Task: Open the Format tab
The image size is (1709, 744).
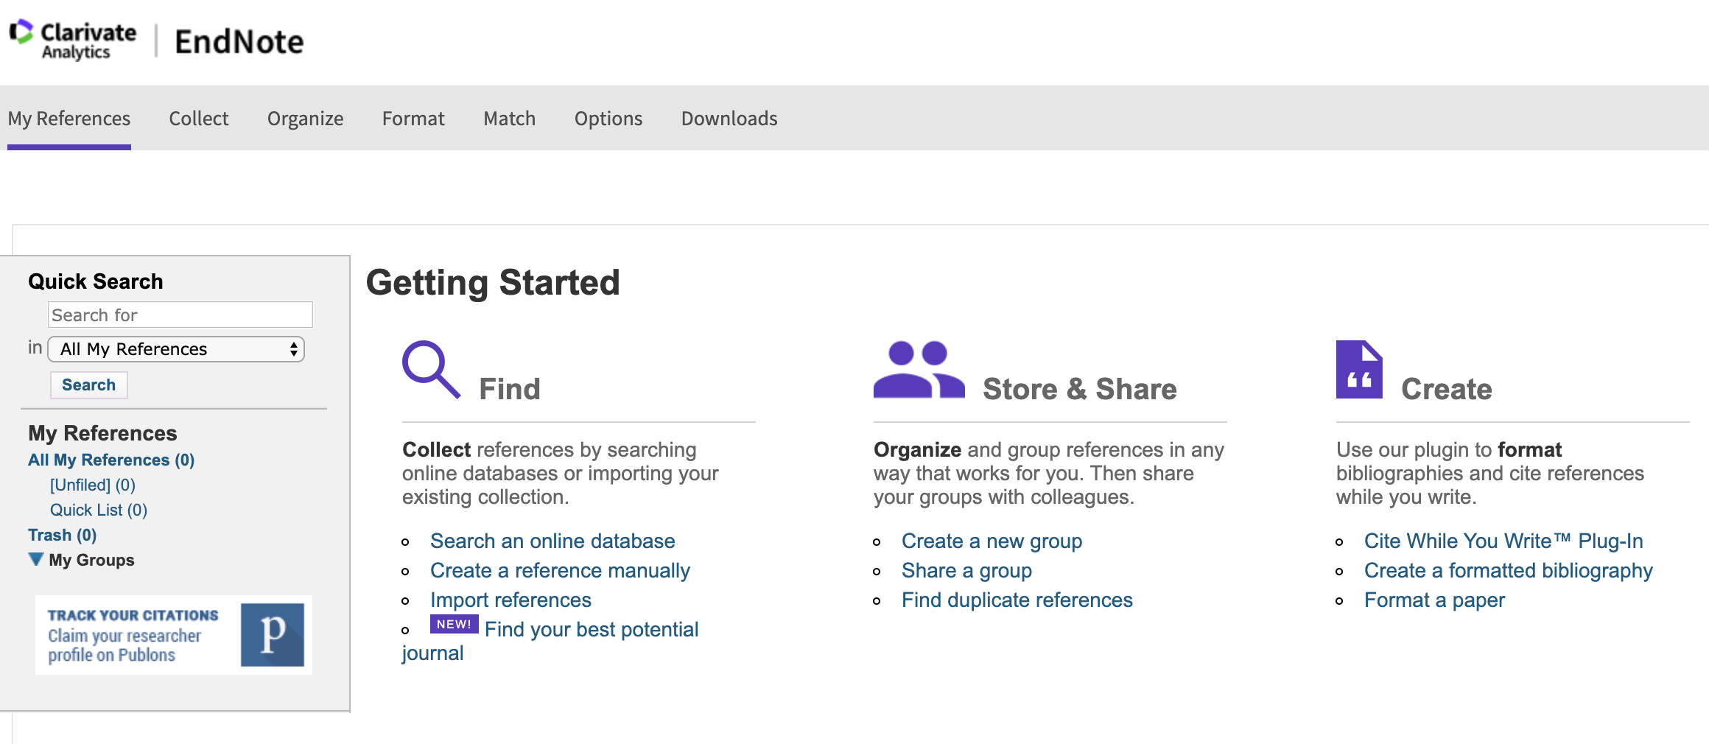Action: click(x=413, y=119)
